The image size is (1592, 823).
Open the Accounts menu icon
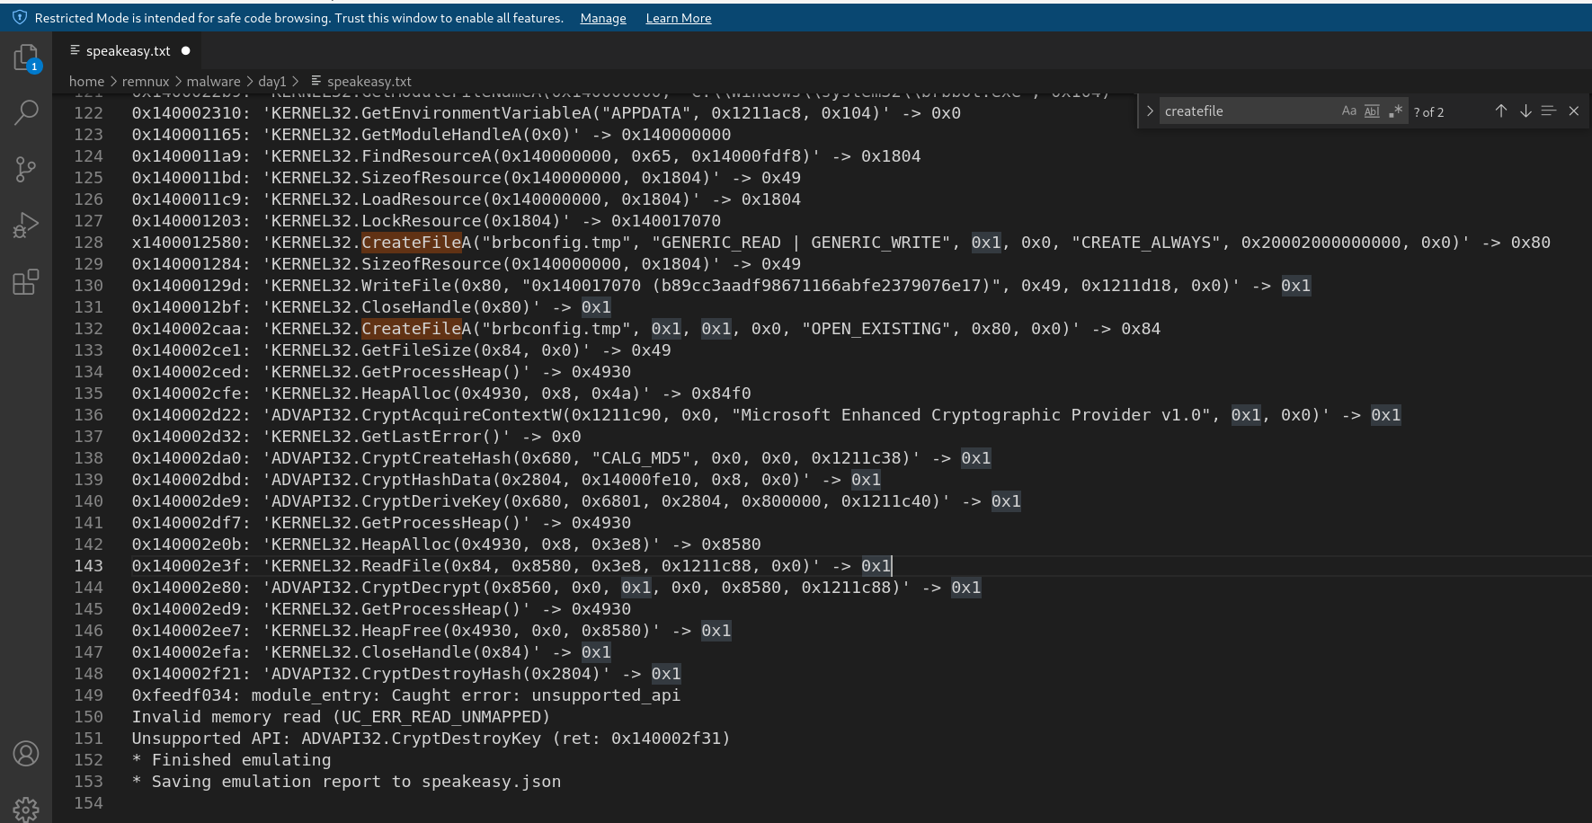point(26,753)
